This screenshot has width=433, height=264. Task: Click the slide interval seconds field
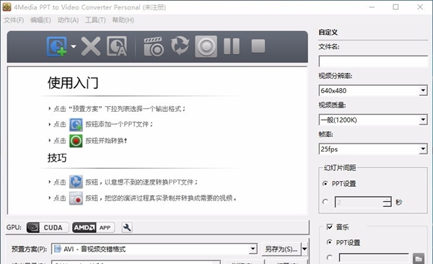point(359,202)
